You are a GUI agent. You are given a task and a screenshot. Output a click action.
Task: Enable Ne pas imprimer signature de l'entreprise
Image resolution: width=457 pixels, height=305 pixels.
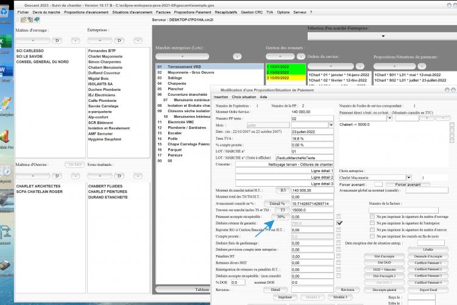click(x=372, y=223)
